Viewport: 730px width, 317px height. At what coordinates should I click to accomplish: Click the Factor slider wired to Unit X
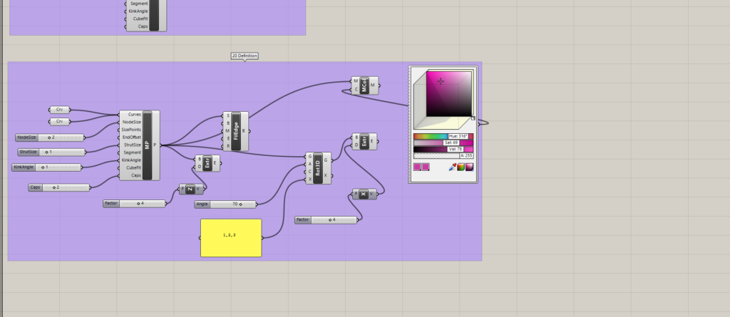pos(326,219)
